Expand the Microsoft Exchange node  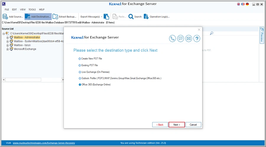pyautogui.click(x=7, y=49)
